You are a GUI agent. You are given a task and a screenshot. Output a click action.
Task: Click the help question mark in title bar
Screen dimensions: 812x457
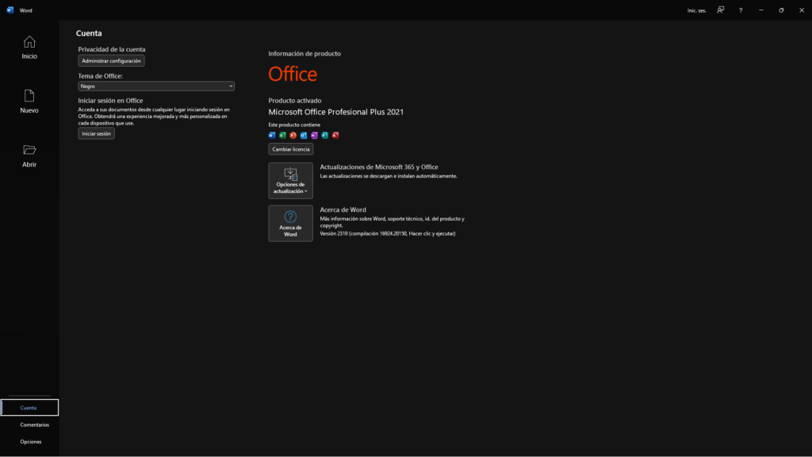pos(741,10)
